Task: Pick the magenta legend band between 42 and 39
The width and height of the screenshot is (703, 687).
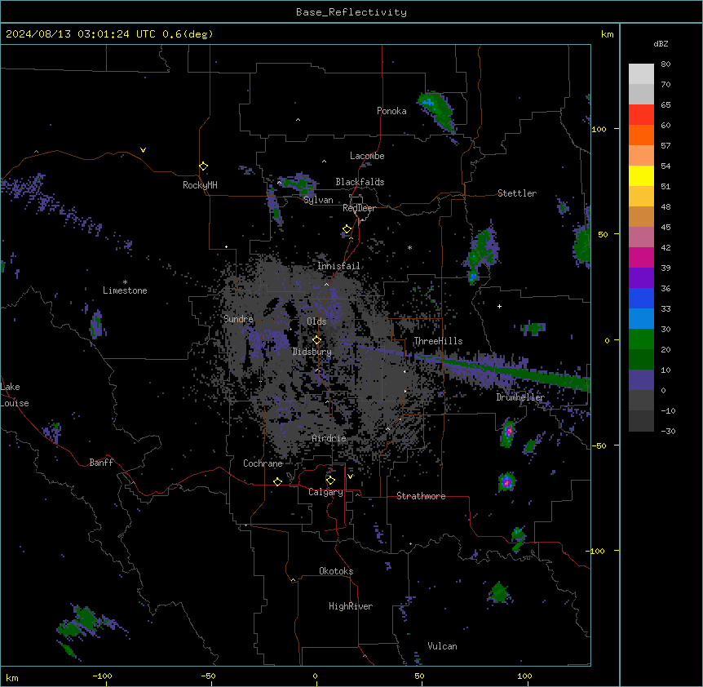Action: [x=641, y=257]
